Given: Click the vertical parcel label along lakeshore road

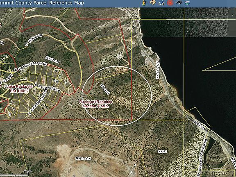Looking at the screenshot, I should coord(158,70).
